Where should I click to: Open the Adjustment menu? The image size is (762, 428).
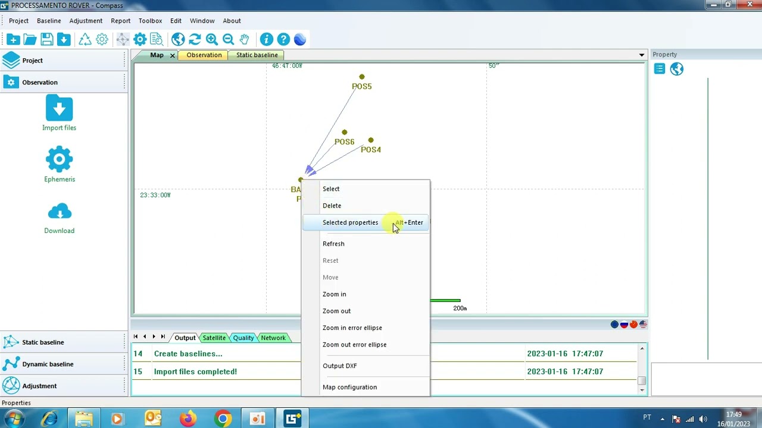click(x=86, y=21)
